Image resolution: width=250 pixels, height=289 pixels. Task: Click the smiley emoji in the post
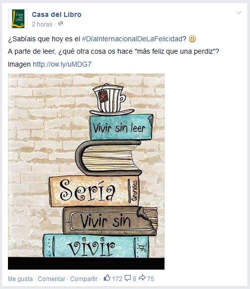(x=192, y=39)
